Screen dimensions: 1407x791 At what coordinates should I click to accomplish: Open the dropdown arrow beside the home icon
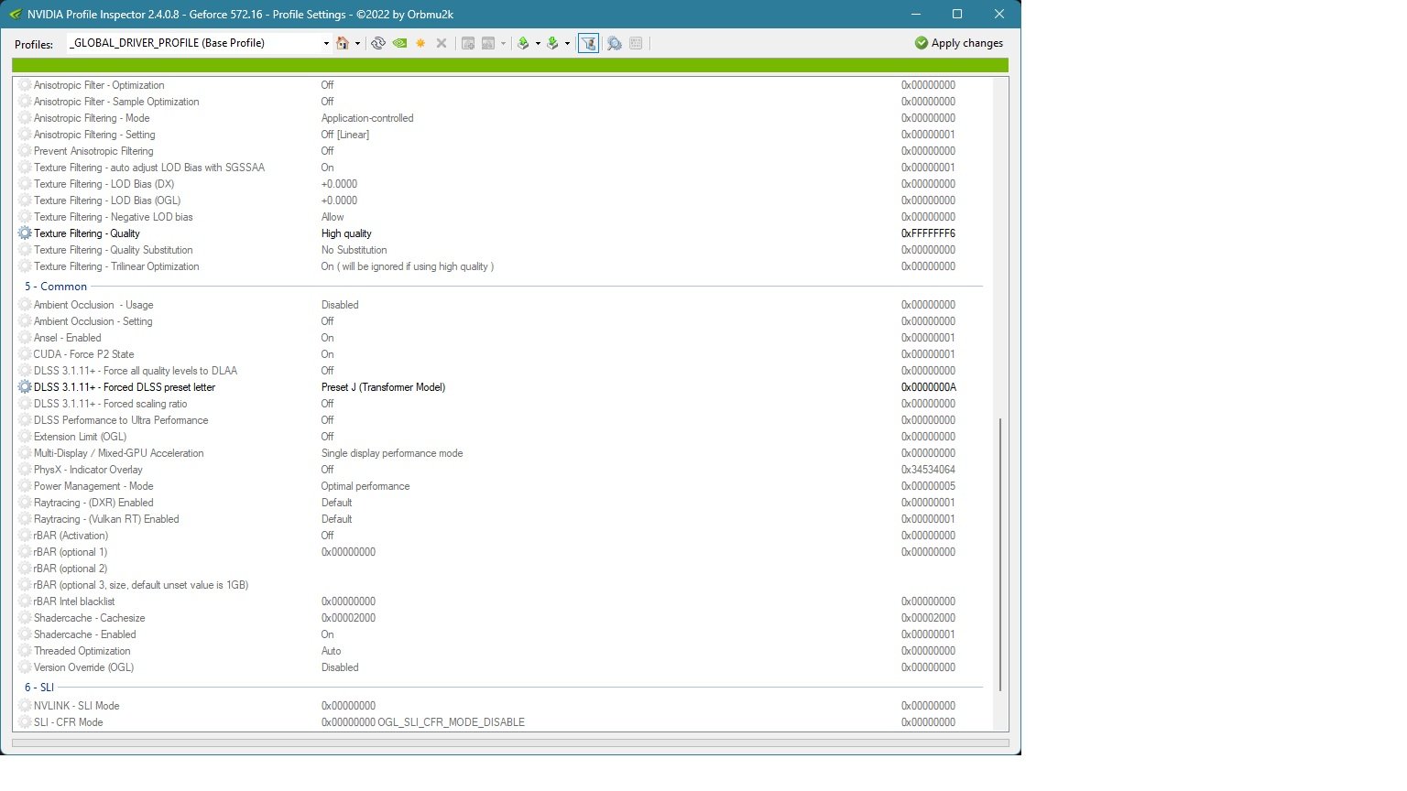(x=357, y=43)
